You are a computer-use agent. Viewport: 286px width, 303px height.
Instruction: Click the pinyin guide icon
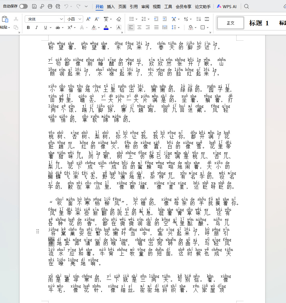pos(106,19)
